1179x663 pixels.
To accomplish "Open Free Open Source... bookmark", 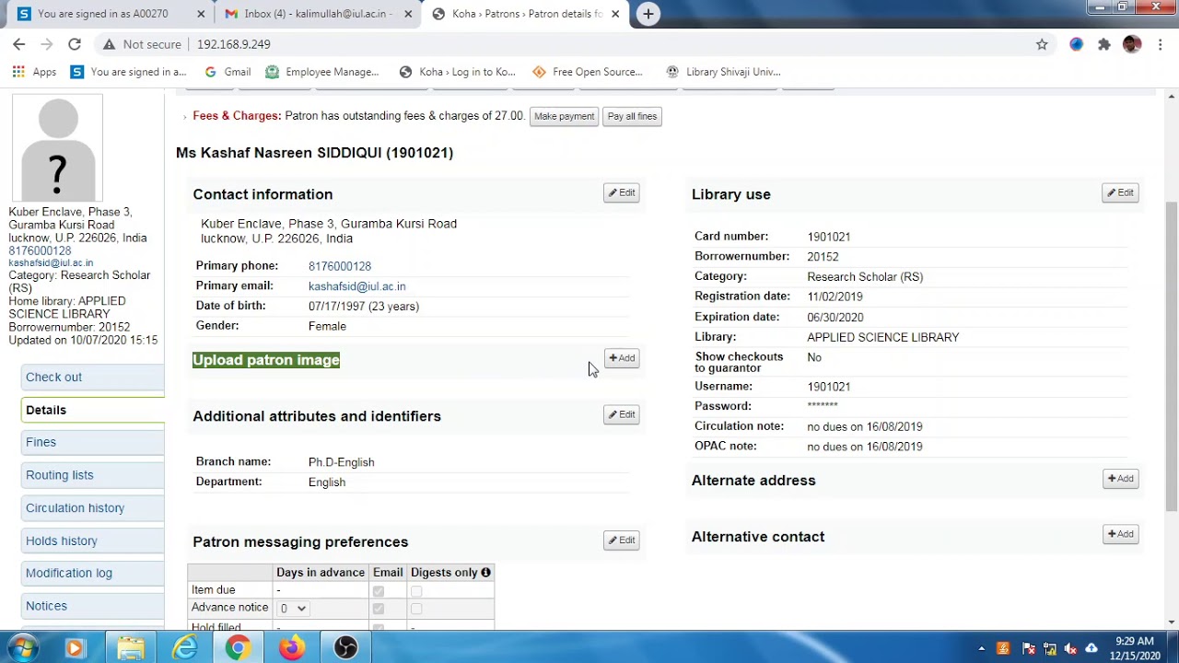I will point(587,72).
